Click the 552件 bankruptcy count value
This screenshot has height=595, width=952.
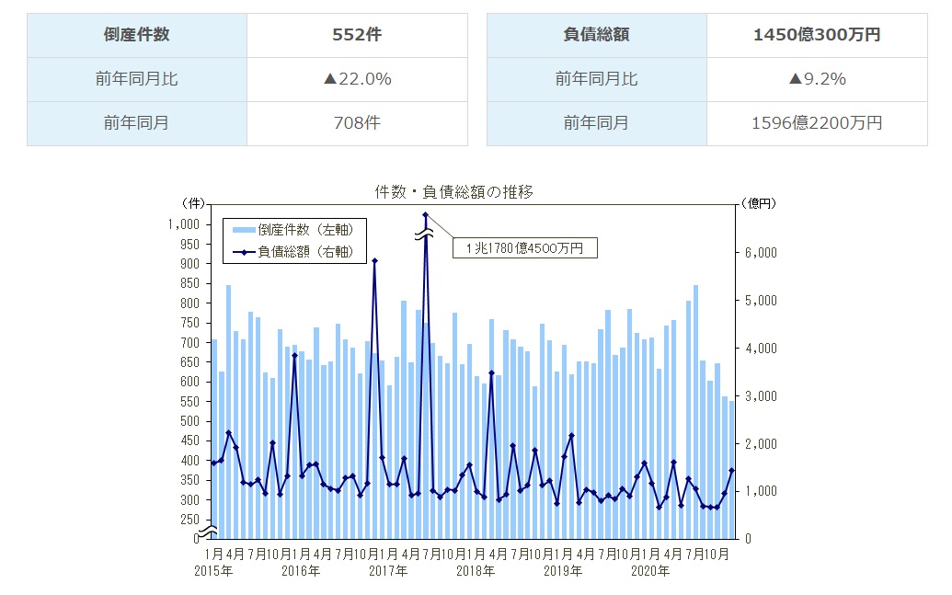pyautogui.click(x=357, y=34)
